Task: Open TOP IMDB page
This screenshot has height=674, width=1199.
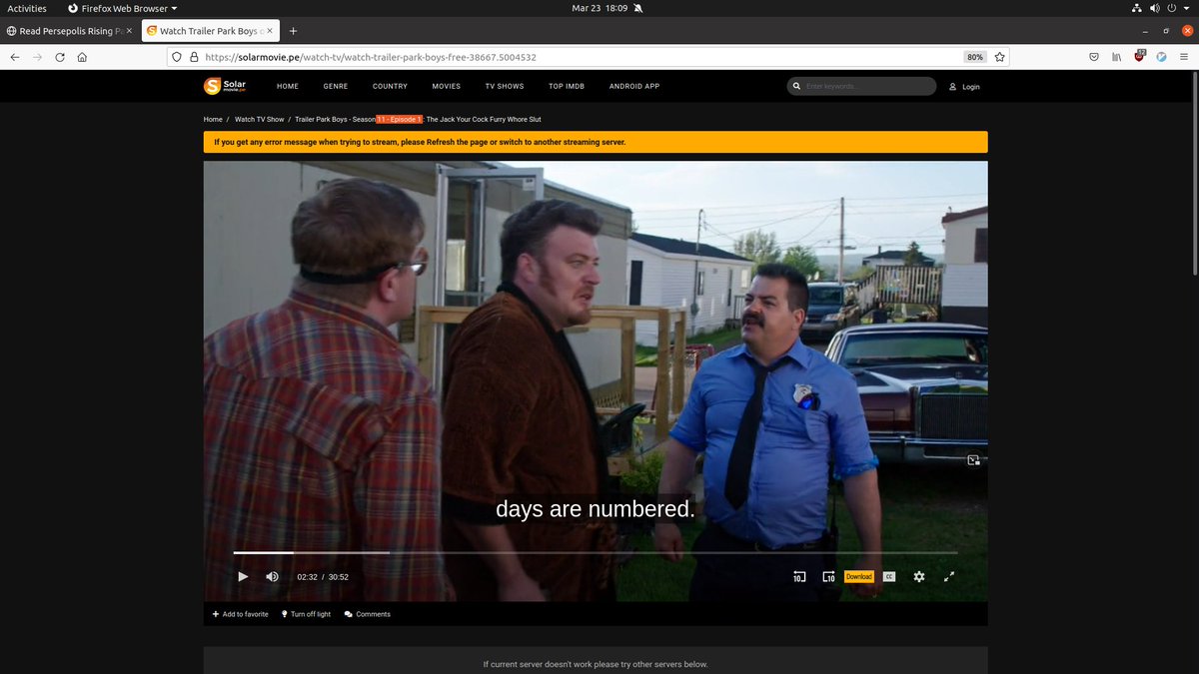Action: (x=567, y=87)
